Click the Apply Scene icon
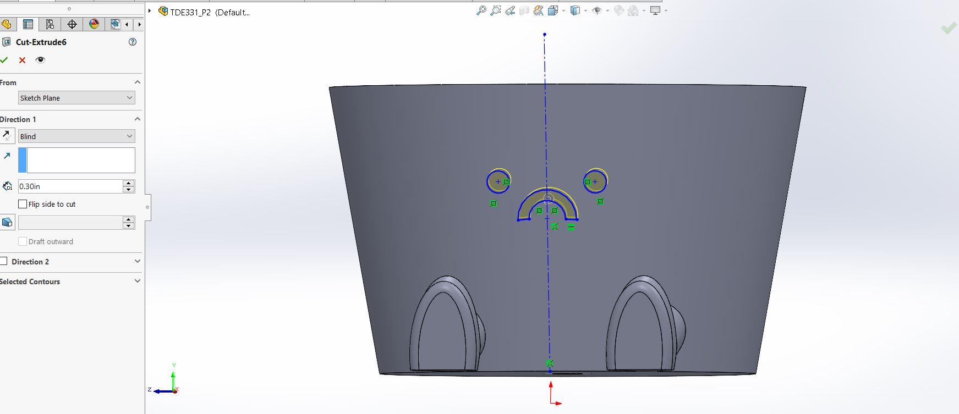Image resolution: width=959 pixels, height=414 pixels. coord(633,10)
